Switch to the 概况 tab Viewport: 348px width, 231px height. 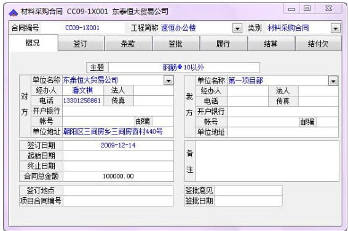pos(33,43)
